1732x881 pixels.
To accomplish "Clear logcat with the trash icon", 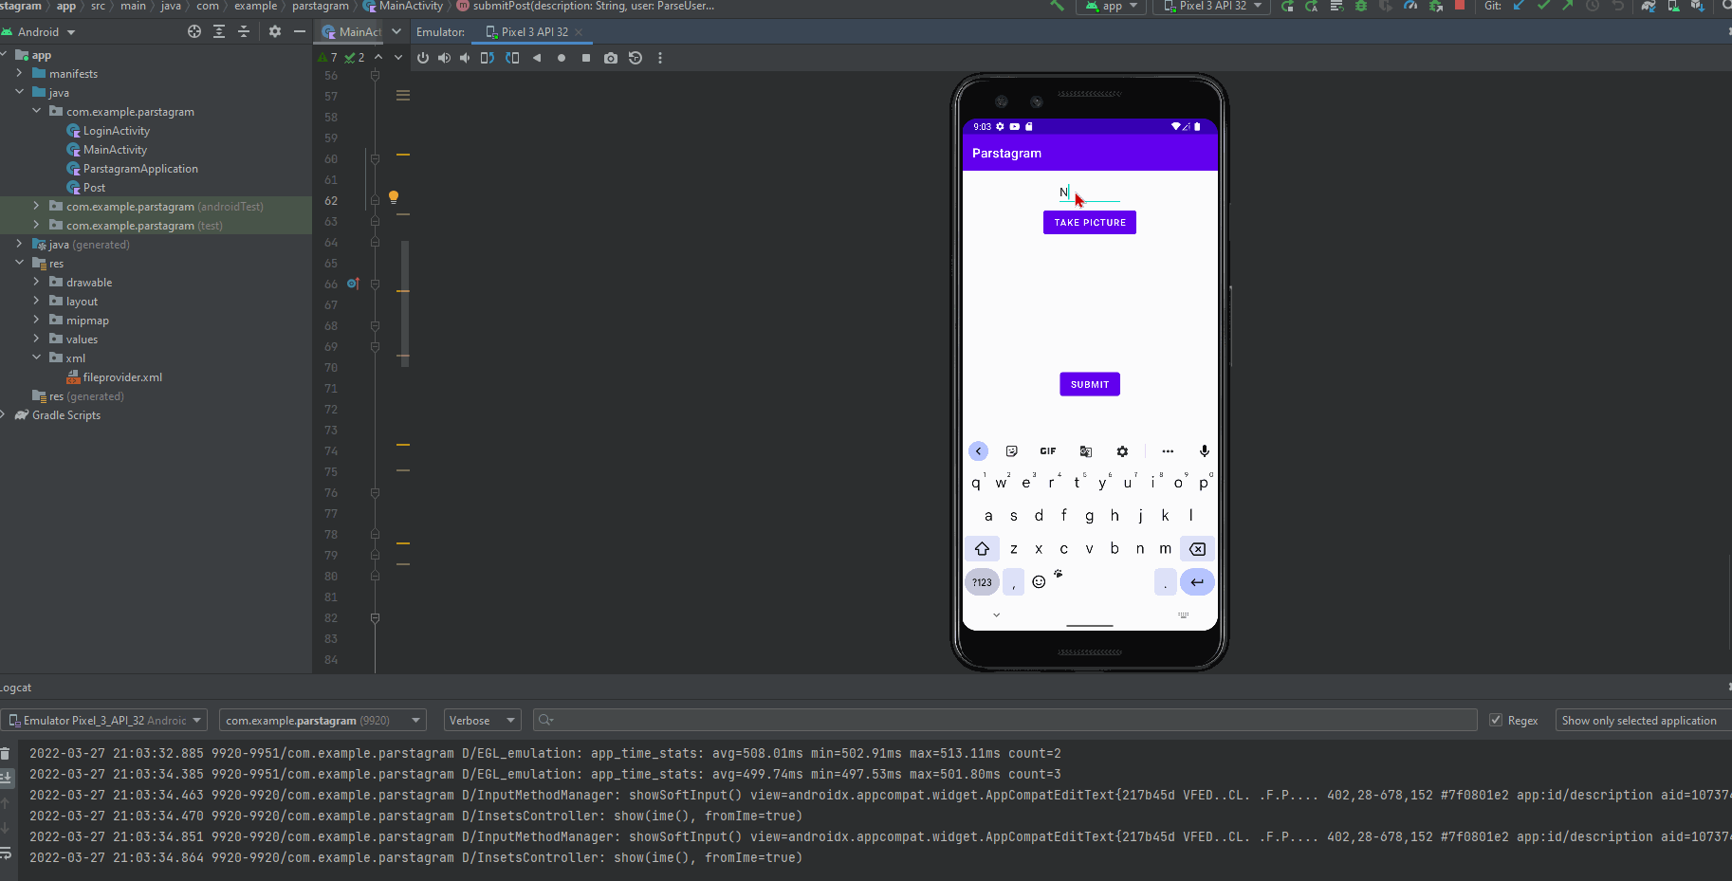I will 6,754.
